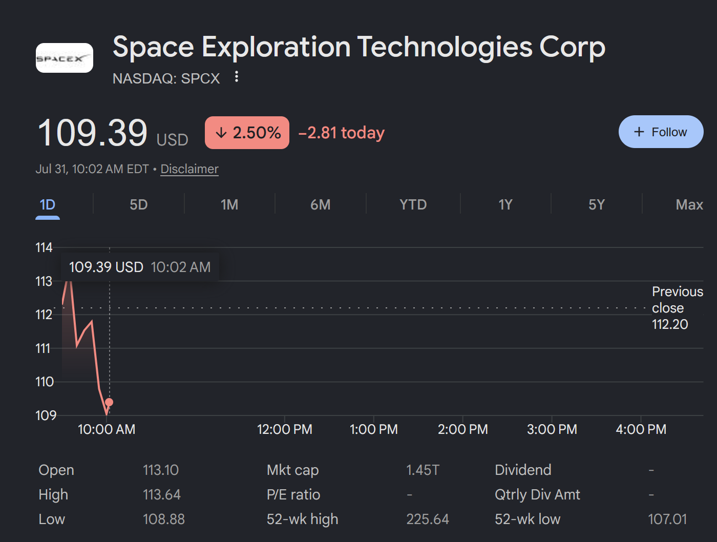
Task: Click the chart's current price dot marker
Action: (x=109, y=402)
